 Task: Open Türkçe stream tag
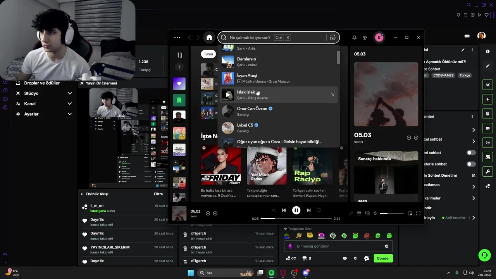[465, 76]
